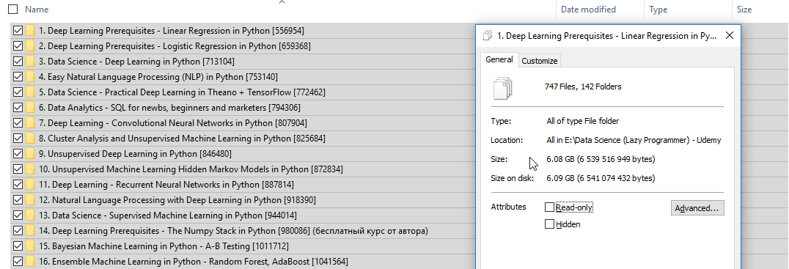Click folder icon of 9. Unsupervised Deep Learning row
Viewport: 789px width, 269px height.
30,154
